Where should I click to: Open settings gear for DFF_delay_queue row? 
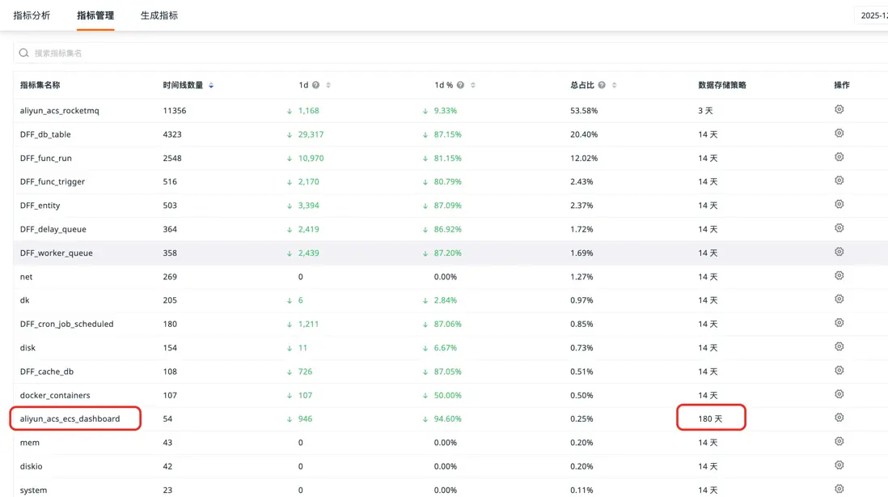839,227
